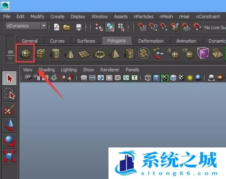Open the Edit menu
Viewport: 226px width, 179px height.
(20, 16)
